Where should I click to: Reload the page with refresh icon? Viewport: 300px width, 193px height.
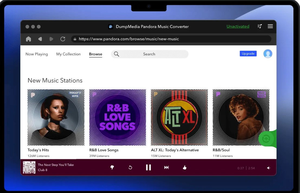(63, 39)
